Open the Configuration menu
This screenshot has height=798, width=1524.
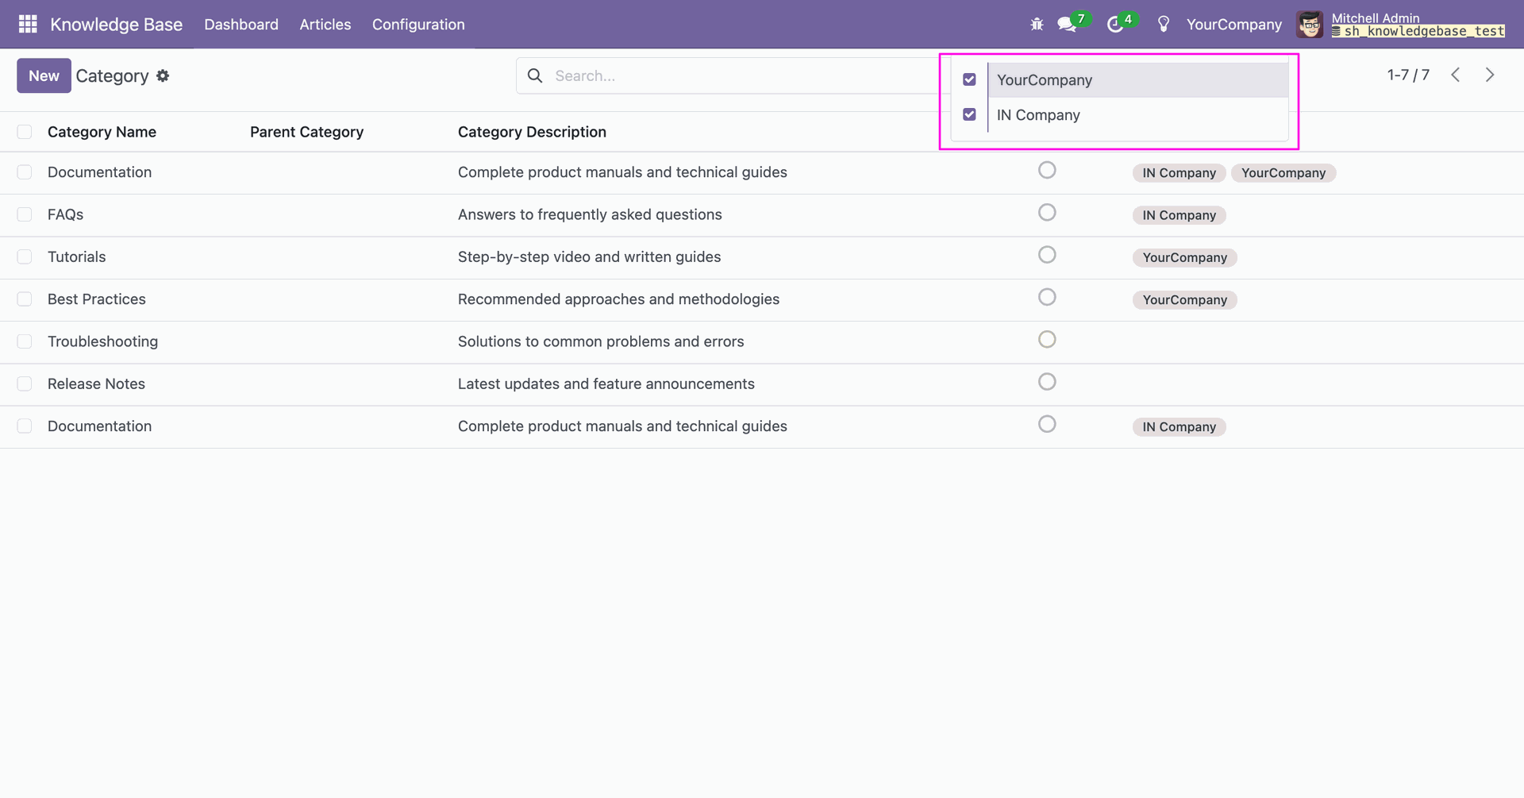418,25
